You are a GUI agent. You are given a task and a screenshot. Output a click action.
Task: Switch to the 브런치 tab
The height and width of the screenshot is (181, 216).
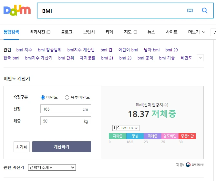pos(89,32)
